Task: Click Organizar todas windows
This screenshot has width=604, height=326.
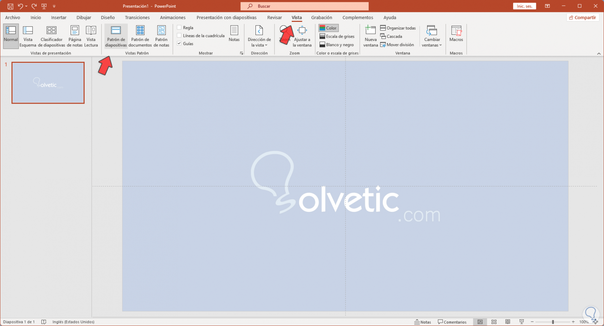Action: click(x=398, y=28)
